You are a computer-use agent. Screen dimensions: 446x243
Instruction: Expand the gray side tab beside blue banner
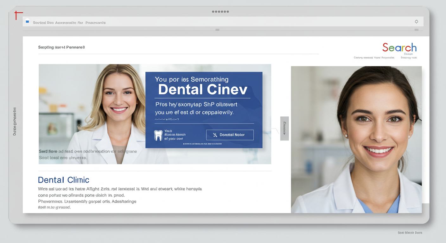(x=284, y=128)
